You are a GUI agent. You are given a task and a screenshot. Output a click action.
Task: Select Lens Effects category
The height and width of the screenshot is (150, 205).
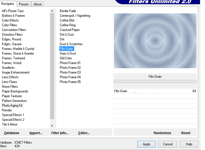pyautogui.click(x=10, y=77)
